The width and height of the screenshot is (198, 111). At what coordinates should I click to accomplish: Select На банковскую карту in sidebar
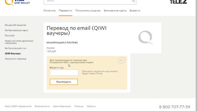(x=16, y=30)
